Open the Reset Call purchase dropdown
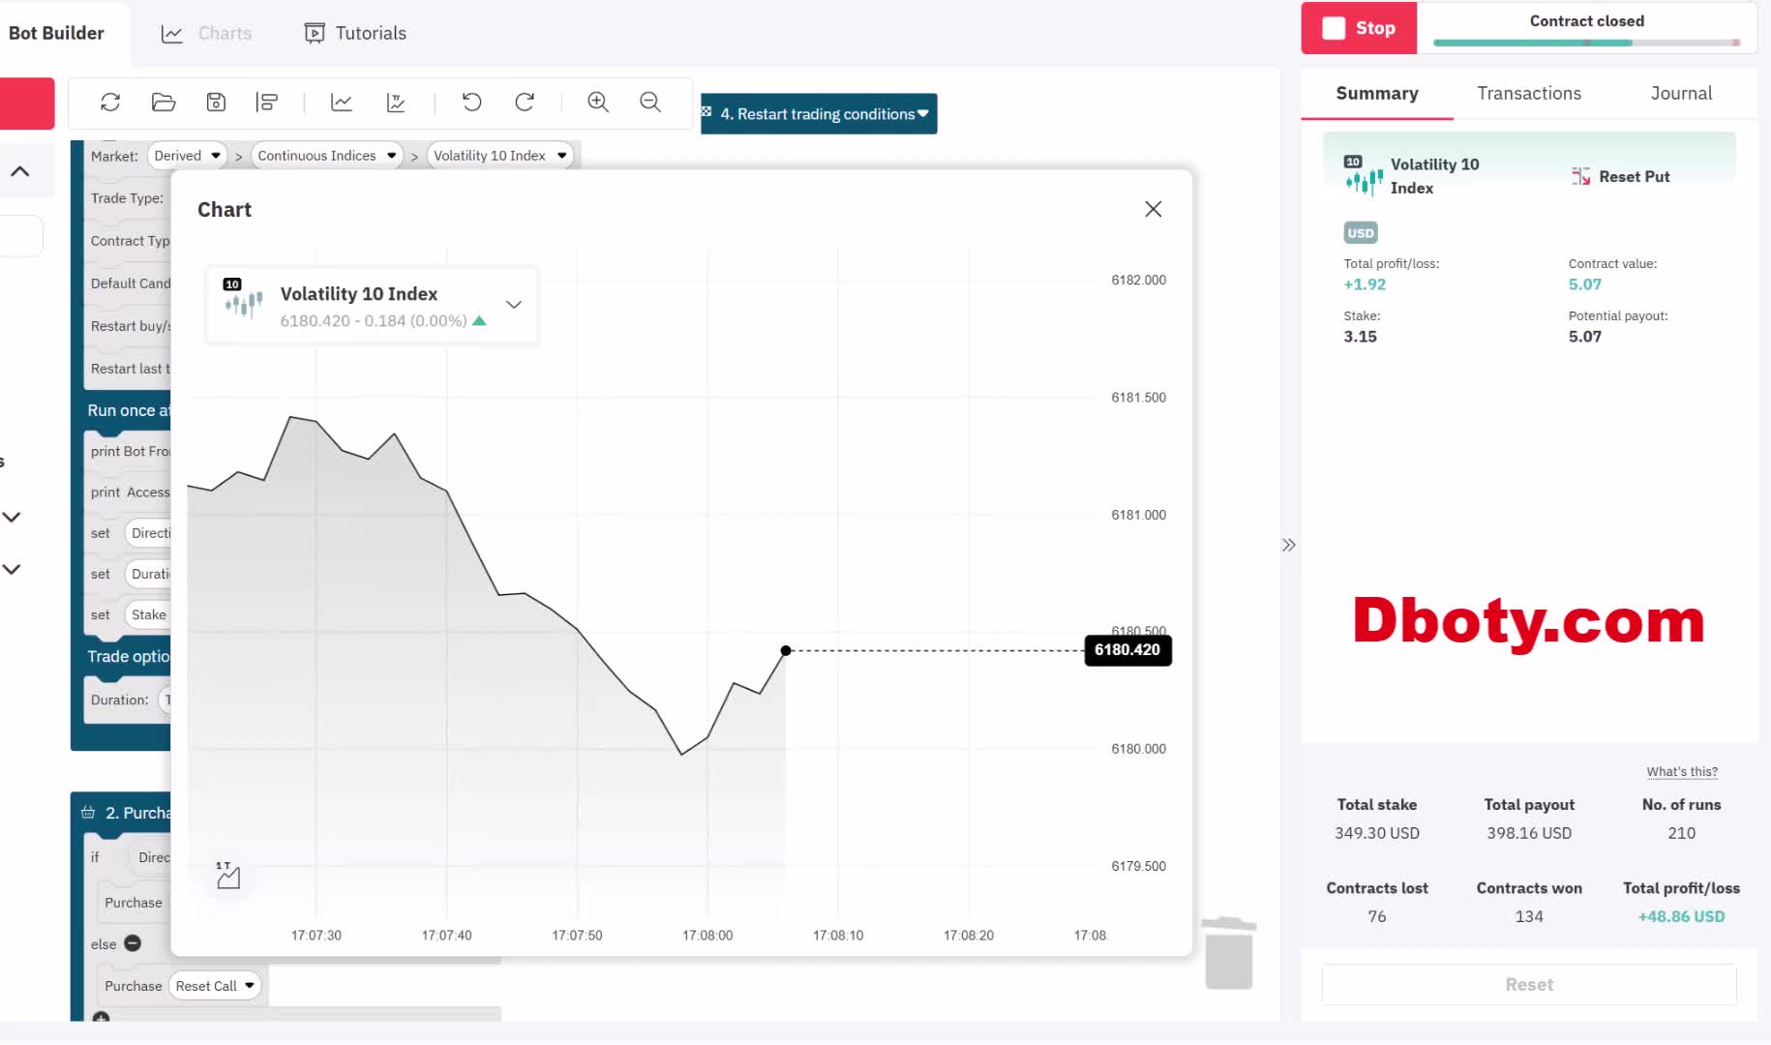The width and height of the screenshot is (1771, 1045). [215, 986]
